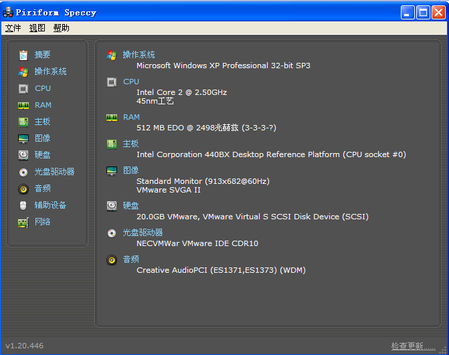Open the 视图 menu

click(x=37, y=28)
